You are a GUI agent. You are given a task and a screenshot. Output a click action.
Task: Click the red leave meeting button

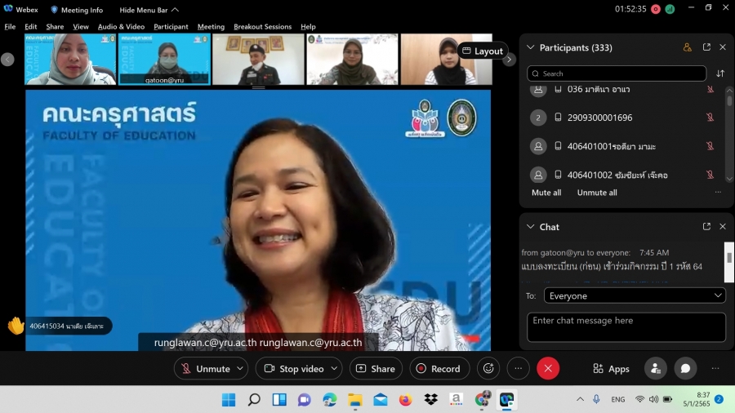point(548,368)
